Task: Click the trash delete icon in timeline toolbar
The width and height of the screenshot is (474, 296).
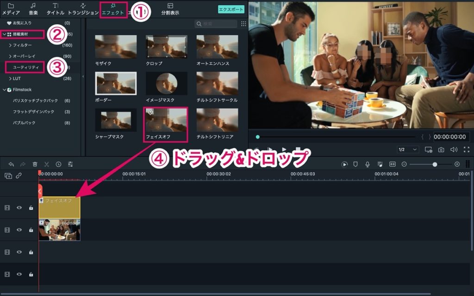Action: [x=35, y=164]
